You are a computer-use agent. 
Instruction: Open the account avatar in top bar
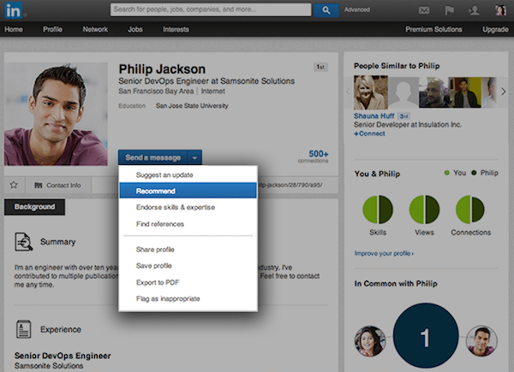coord(500,10)
